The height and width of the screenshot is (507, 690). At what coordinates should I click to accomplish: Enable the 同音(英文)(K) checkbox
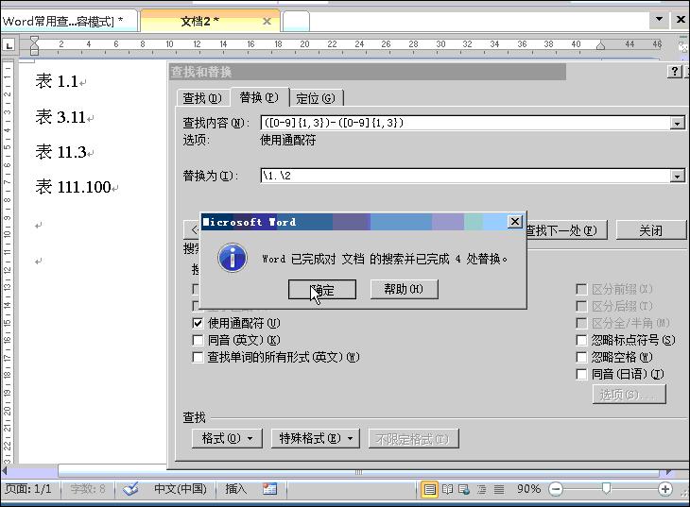(198, 340)
